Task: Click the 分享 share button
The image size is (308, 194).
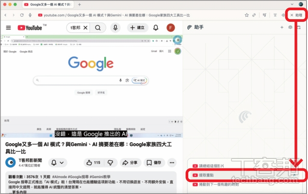Action: point(130,163)
